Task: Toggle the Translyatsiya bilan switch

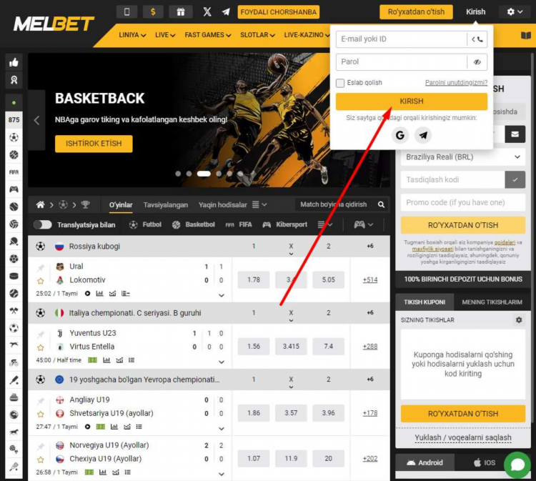Action: pos(43,224)
